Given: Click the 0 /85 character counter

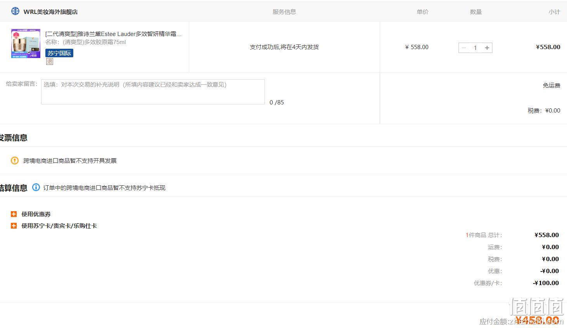Looking at the screenshot, I should point(277,102).
